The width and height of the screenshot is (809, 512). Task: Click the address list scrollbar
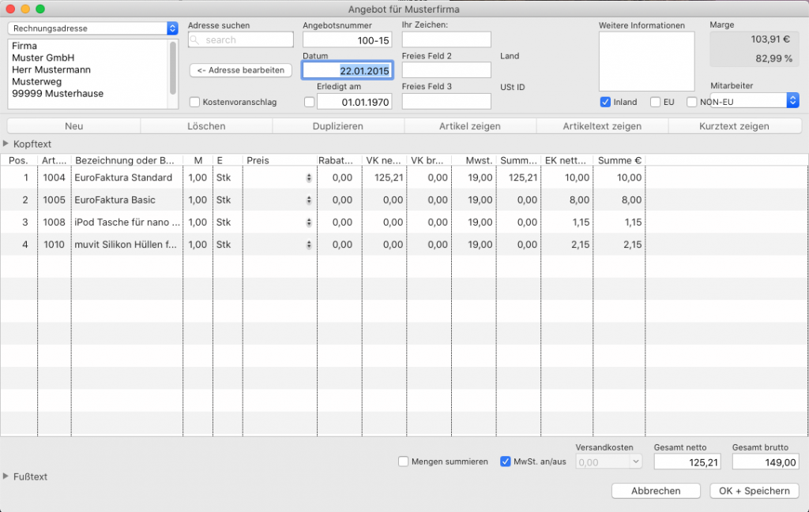pyautogui.click(x=173, y=68)
